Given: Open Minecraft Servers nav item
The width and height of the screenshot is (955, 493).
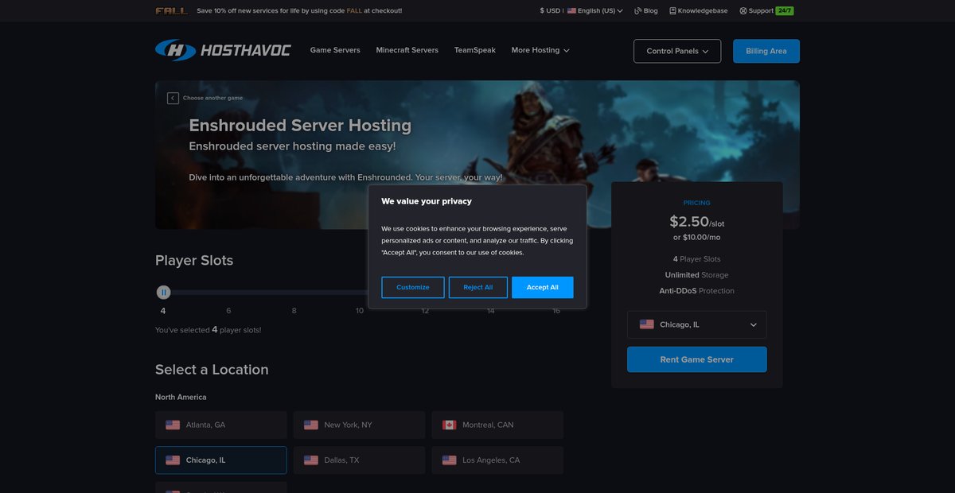Looking at the screenshot, I should coord(407,50).
